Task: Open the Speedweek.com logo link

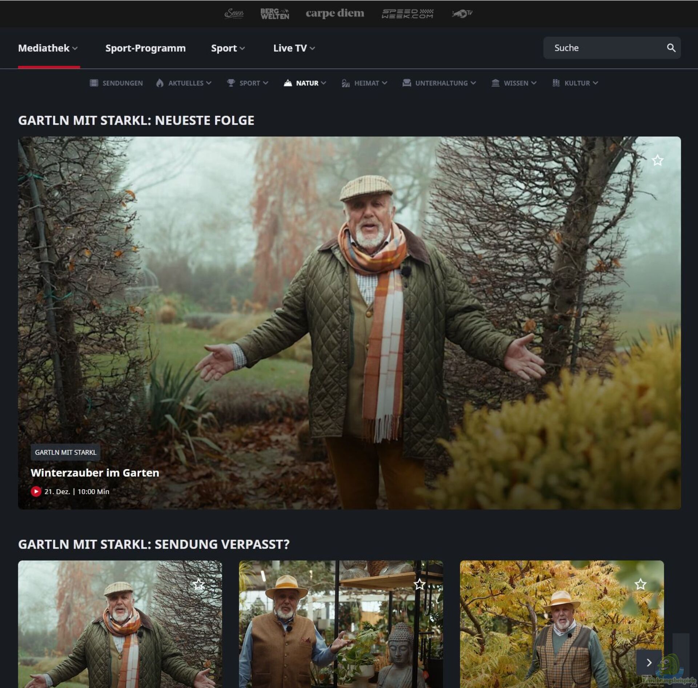Action: (x=407, y=13)
